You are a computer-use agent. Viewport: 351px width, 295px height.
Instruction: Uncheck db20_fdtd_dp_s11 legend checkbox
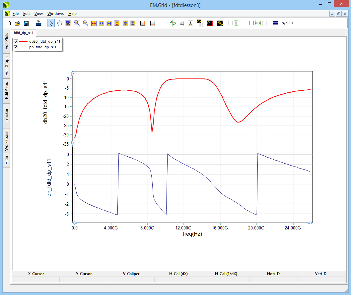(16, 41)
